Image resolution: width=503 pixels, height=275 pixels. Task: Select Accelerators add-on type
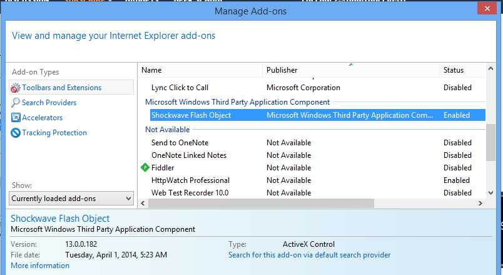[43, 118]
